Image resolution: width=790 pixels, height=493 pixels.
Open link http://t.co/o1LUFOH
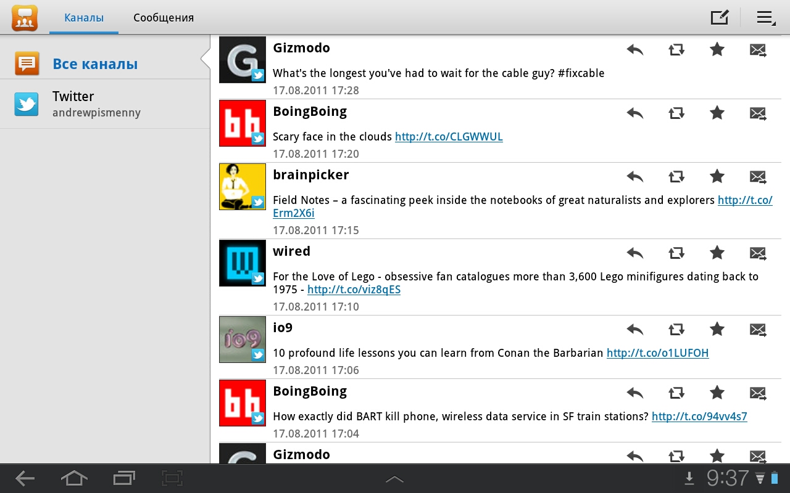pyautogui.click(x=657, y=353)
